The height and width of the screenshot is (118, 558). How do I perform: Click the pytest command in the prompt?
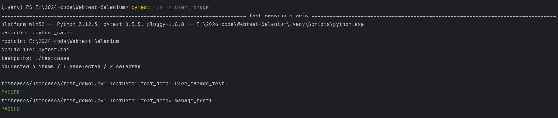point(141,7)
